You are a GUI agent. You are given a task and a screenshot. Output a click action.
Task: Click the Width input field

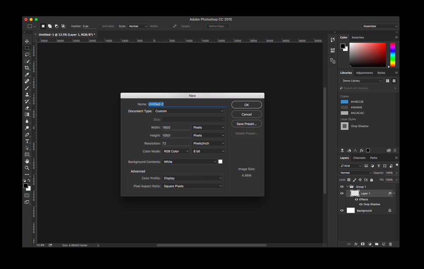(176, 127)
